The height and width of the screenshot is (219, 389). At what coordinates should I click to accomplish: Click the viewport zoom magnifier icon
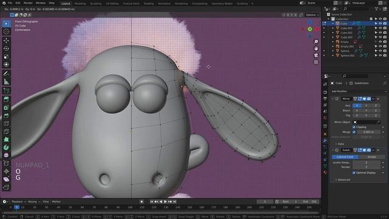pyautogui.click(x=316, y=42)
